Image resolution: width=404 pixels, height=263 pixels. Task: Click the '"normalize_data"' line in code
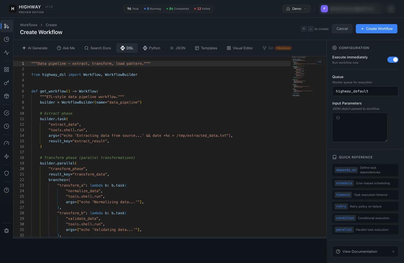point(84,191)
